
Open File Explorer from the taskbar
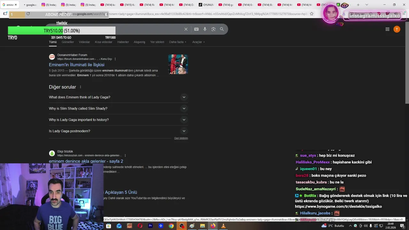tap(202, 226)
